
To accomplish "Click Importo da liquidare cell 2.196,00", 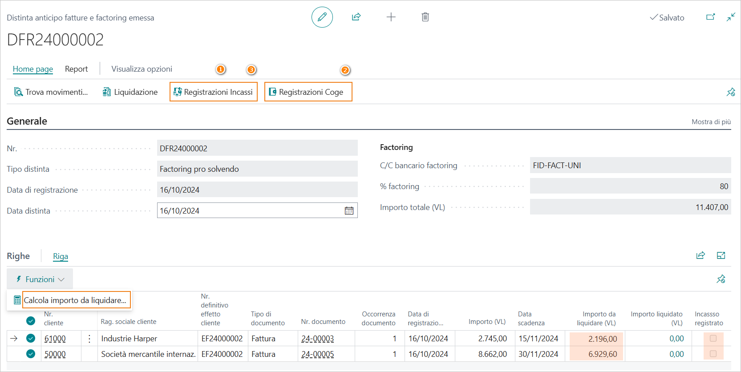I will point(596,339).
